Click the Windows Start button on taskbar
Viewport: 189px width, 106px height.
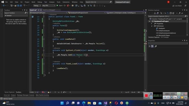pyautogui.click(x=62, y=103)
